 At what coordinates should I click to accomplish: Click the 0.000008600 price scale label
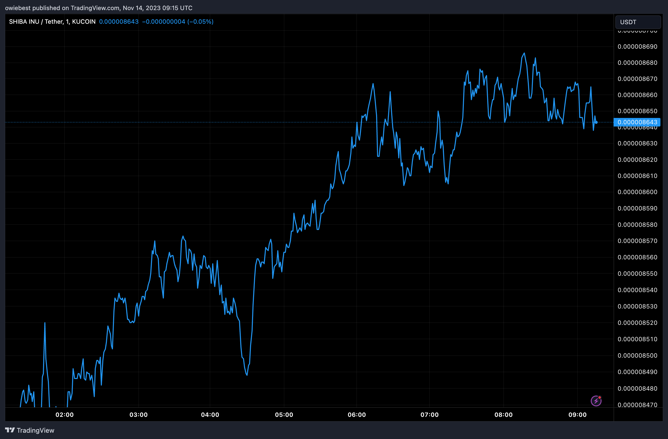[637, 192]
